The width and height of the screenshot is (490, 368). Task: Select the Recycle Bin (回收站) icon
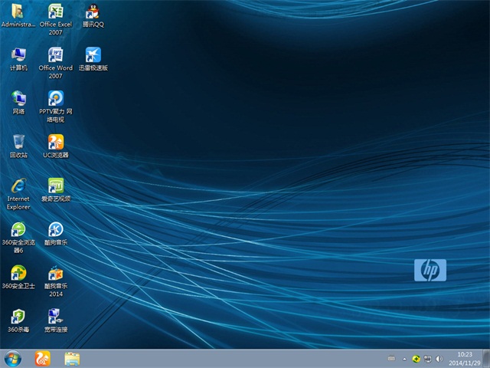[x=18, y=143]
